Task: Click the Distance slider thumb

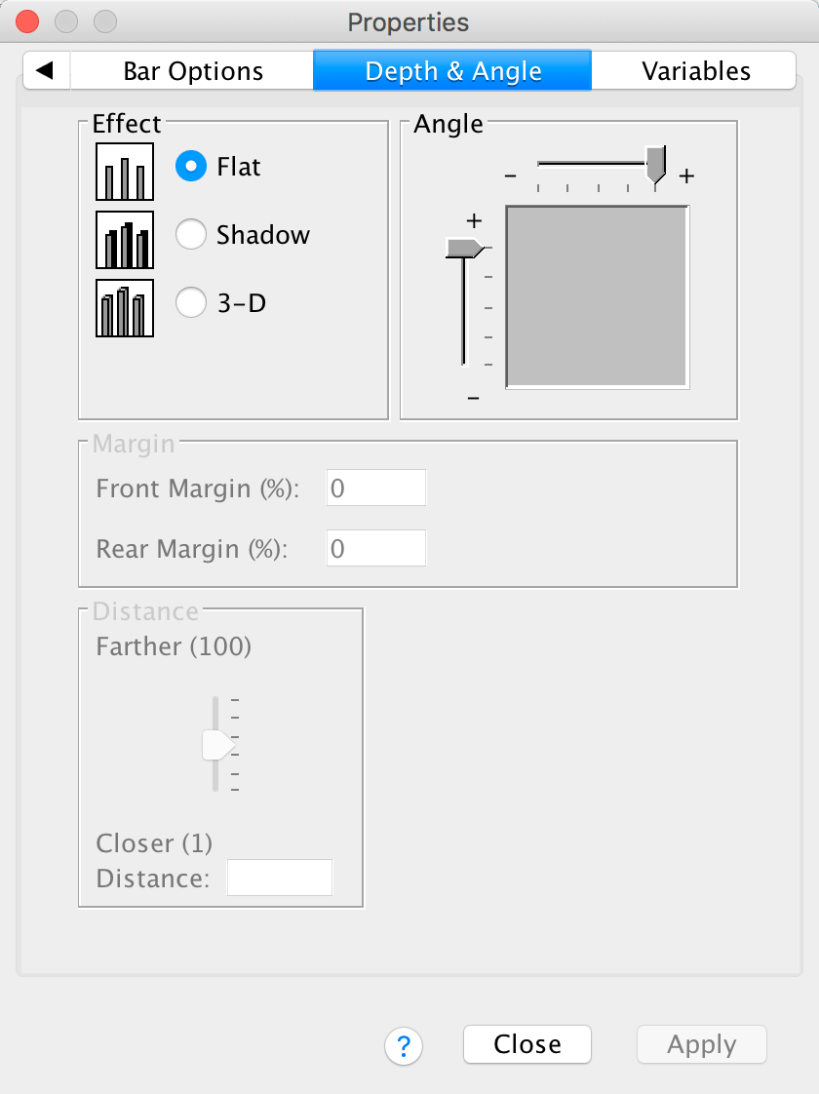Action: coord(217,745)
